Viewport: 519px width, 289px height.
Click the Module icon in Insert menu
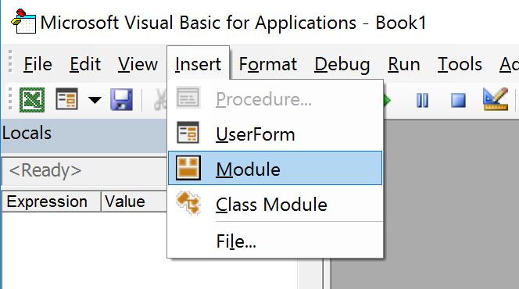tap(188, 168)
